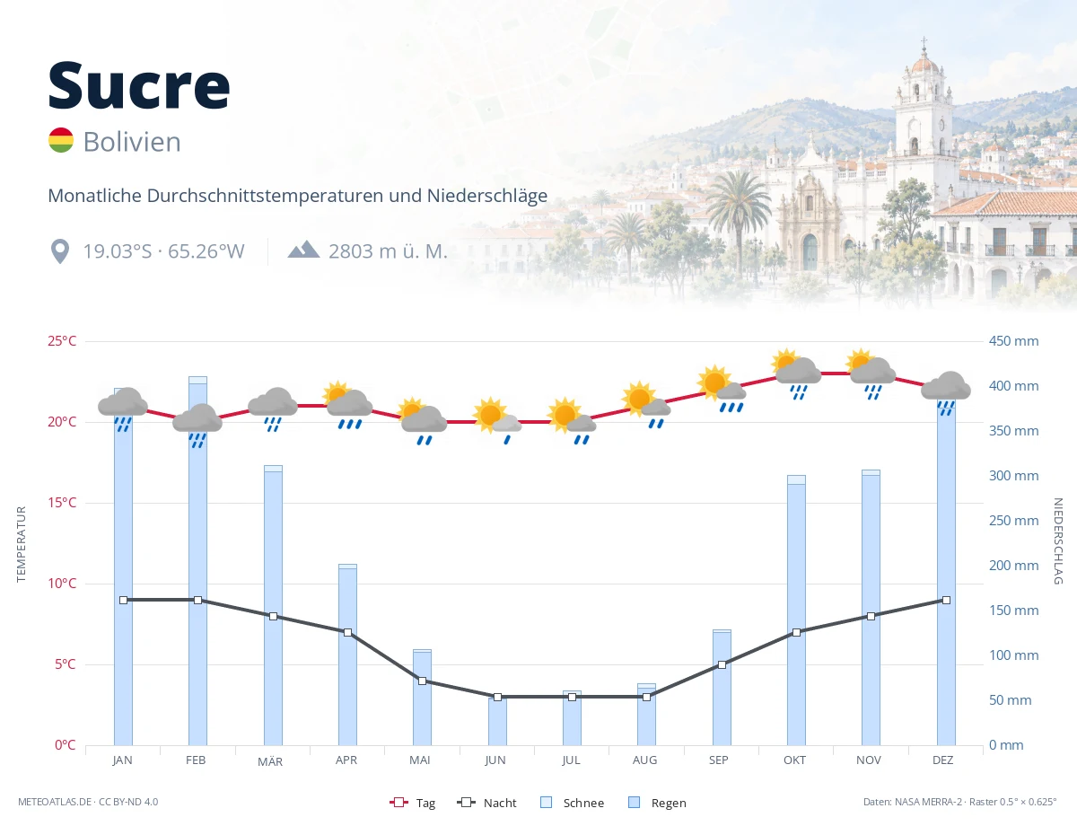The height and width of the screenshot is (826, 1077).
Task: Click the August night temperature point
Action: coord(646,697)
